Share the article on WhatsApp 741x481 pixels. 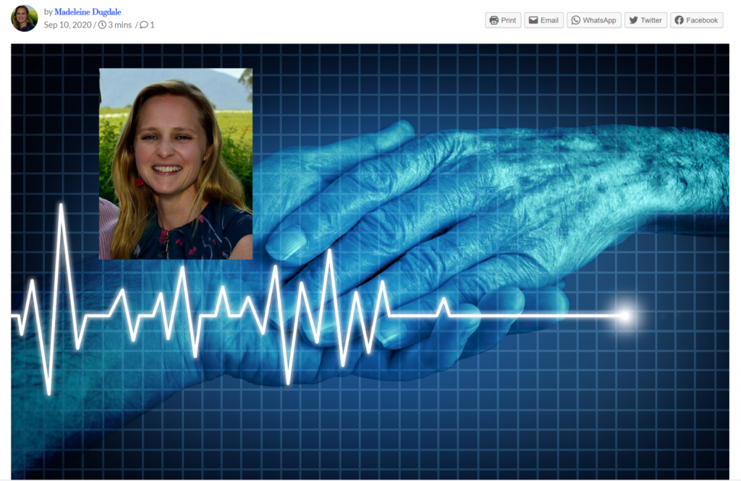[x=594, y=20]
